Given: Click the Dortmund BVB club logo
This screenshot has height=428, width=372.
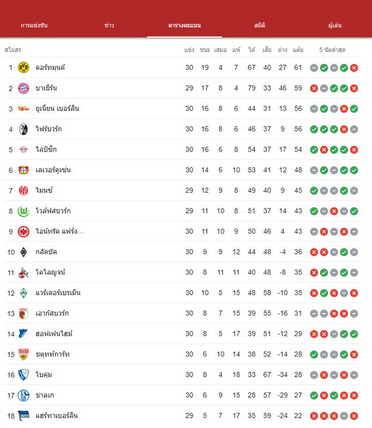Looking at the screenshot, I should pyautogui.click(x=23, y=67).
